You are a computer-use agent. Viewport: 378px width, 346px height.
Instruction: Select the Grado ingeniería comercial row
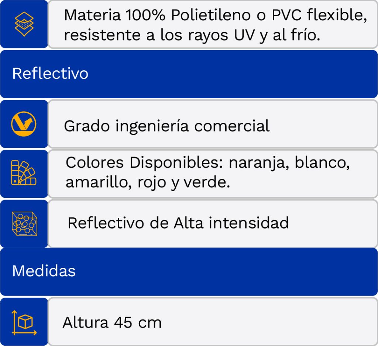[213, 124]
